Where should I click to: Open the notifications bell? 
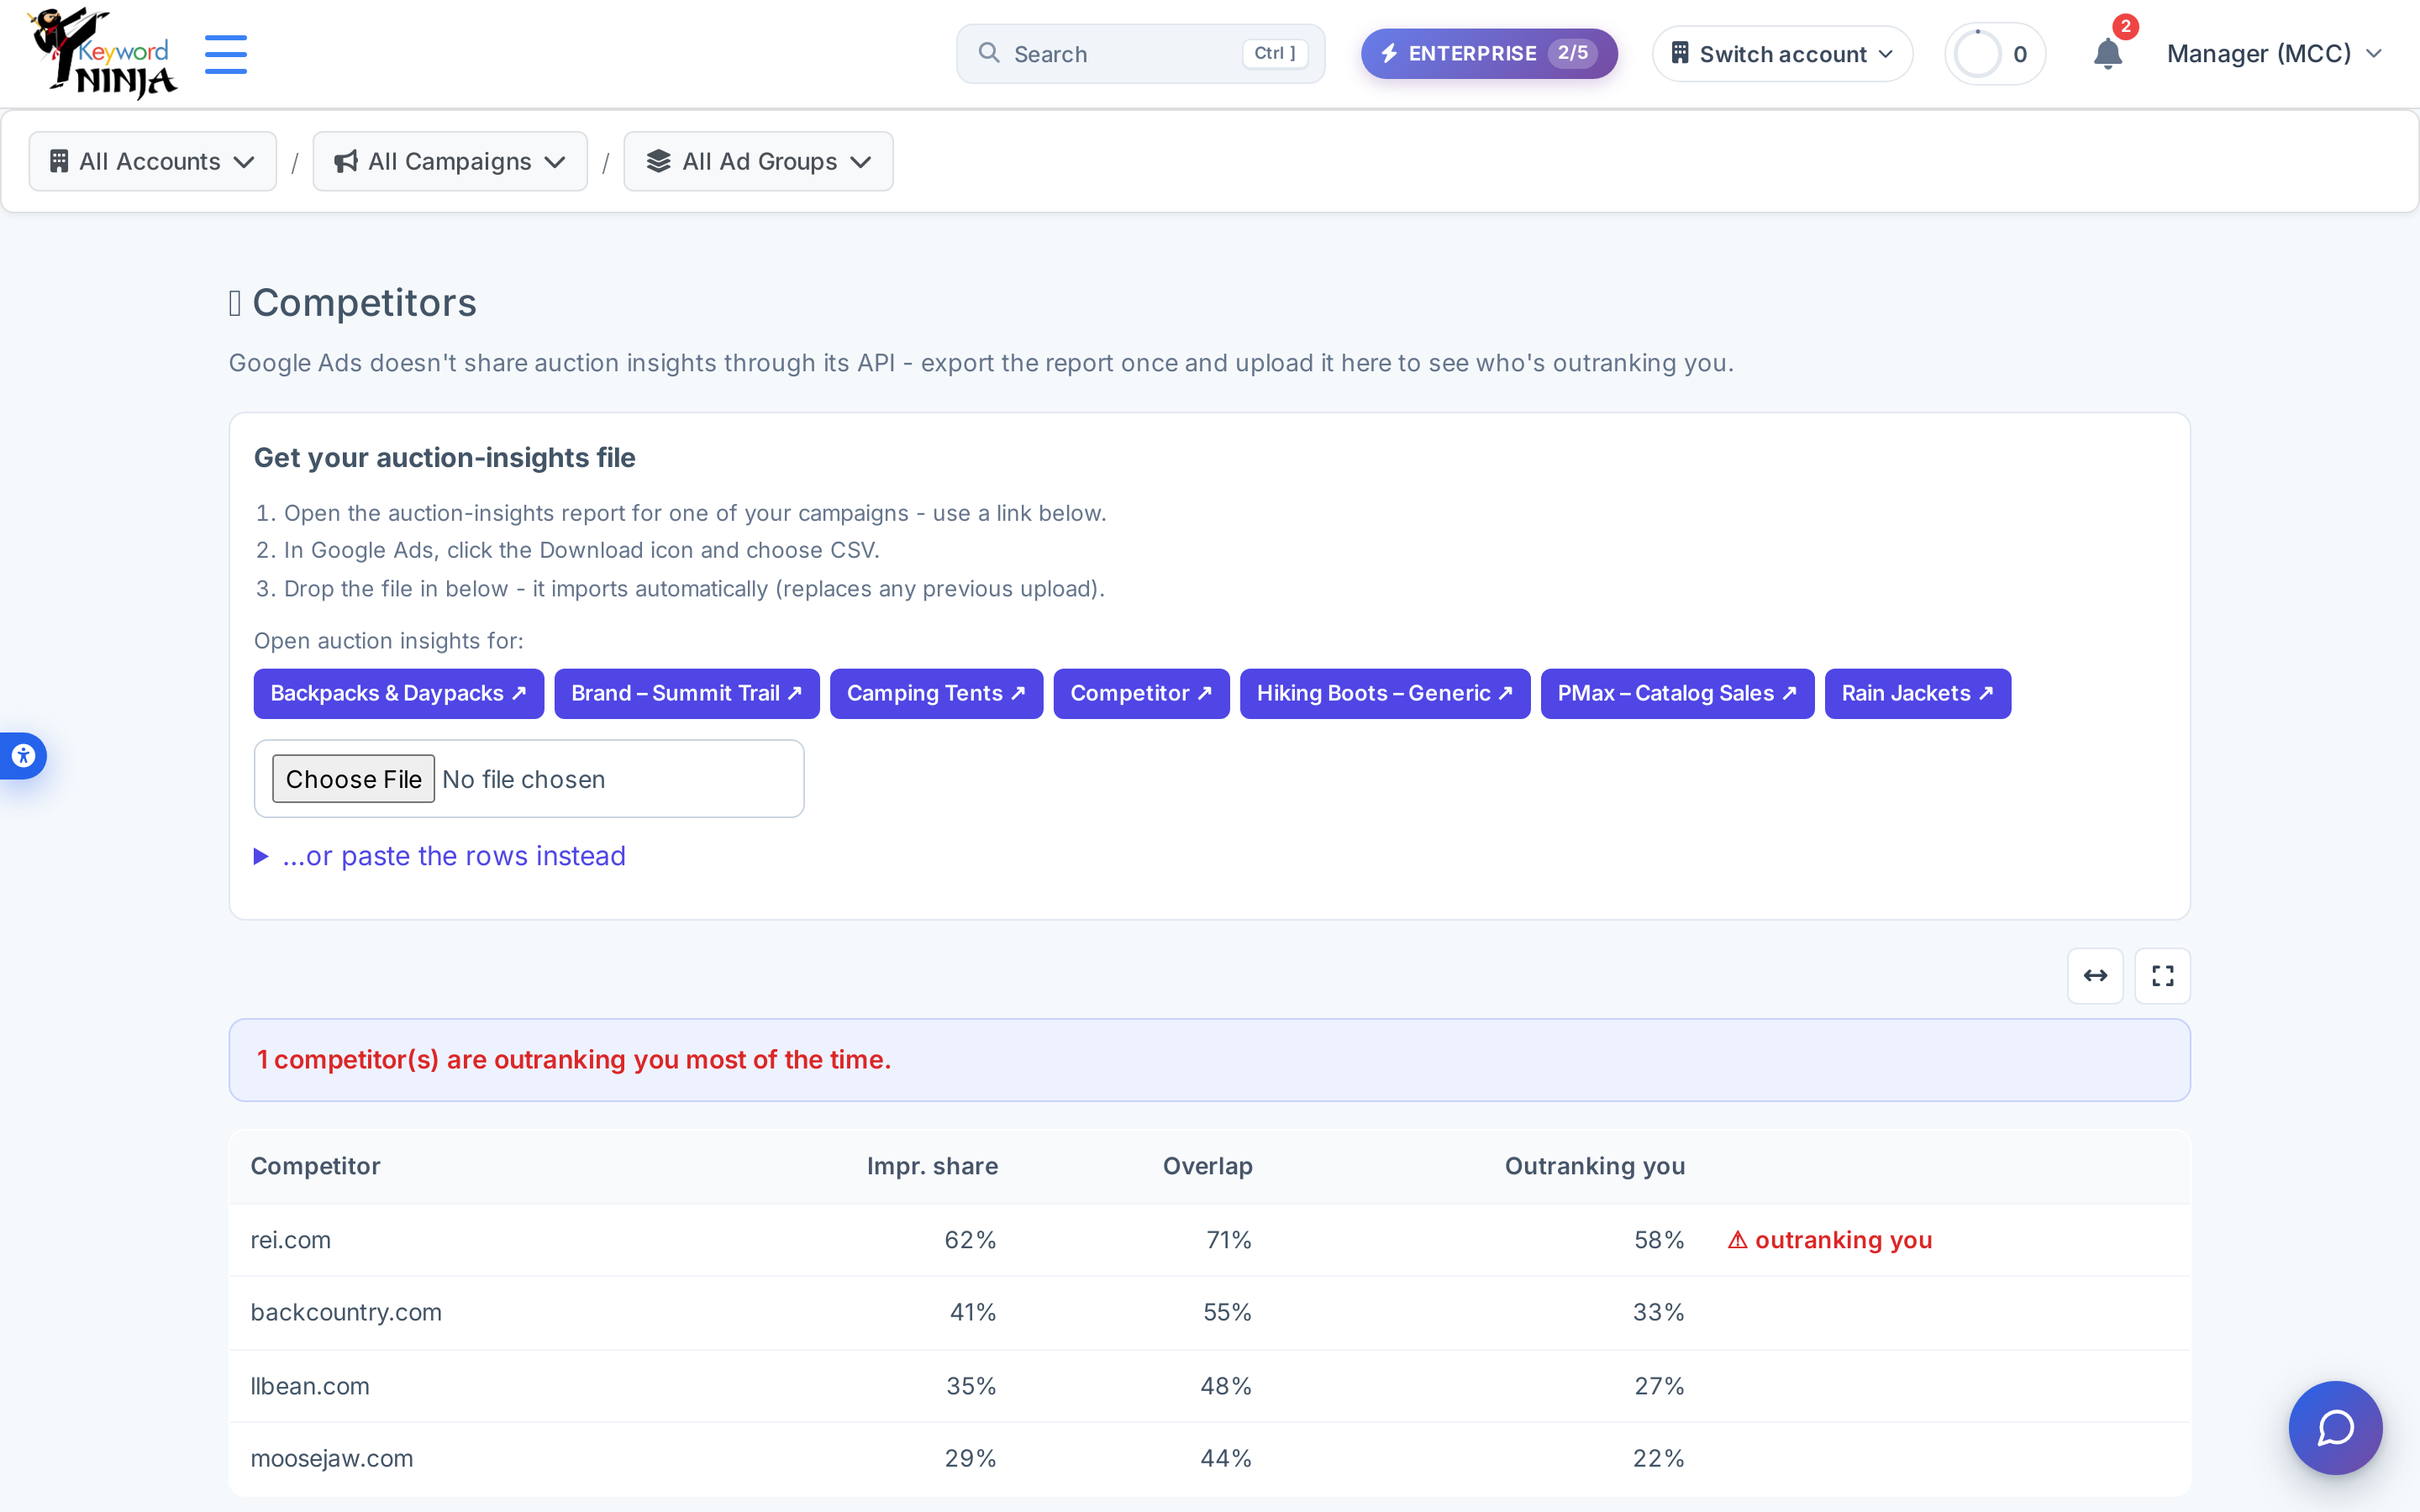[x=2107, y=54]
